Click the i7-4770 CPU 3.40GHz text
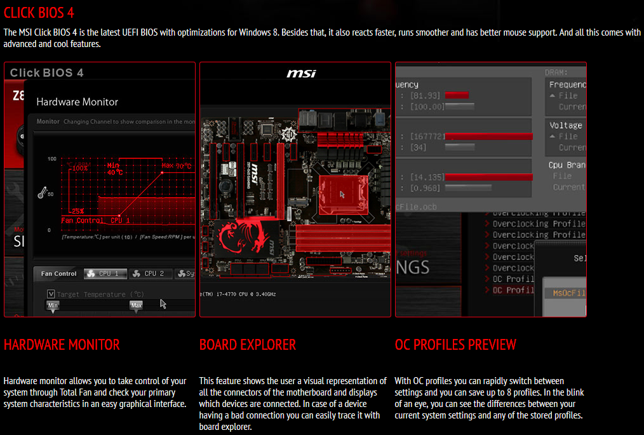 [x=239, y=294]
